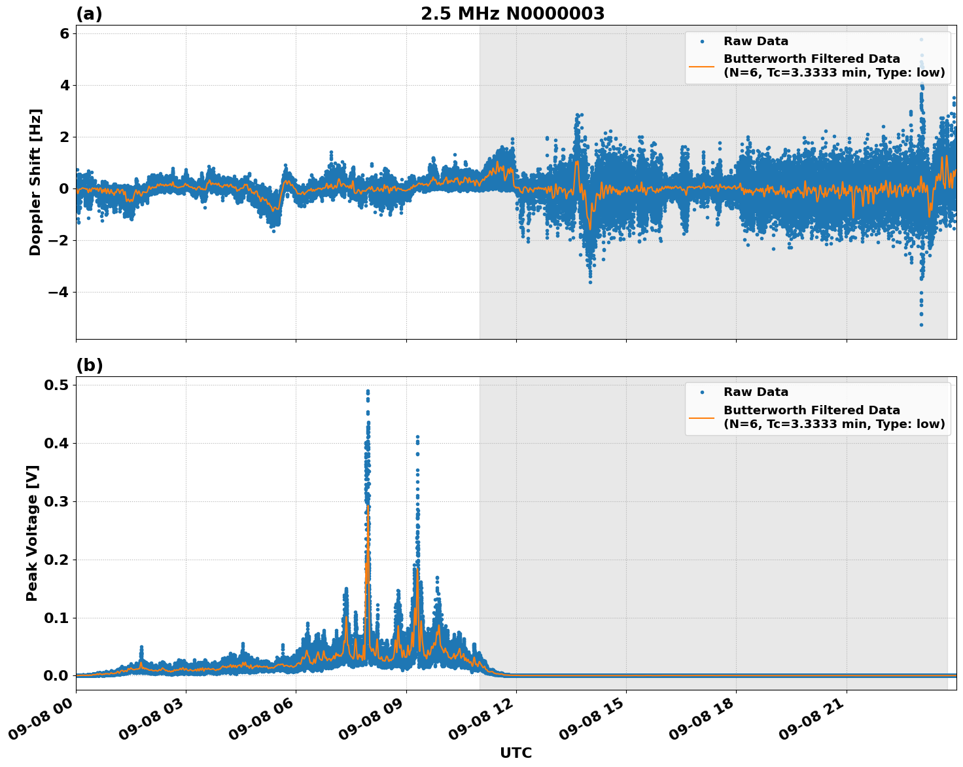Viewport: 963px width, 767px height.
Task: Click the "Peak Voltage [V]" y-axis label
Action: 32,533
